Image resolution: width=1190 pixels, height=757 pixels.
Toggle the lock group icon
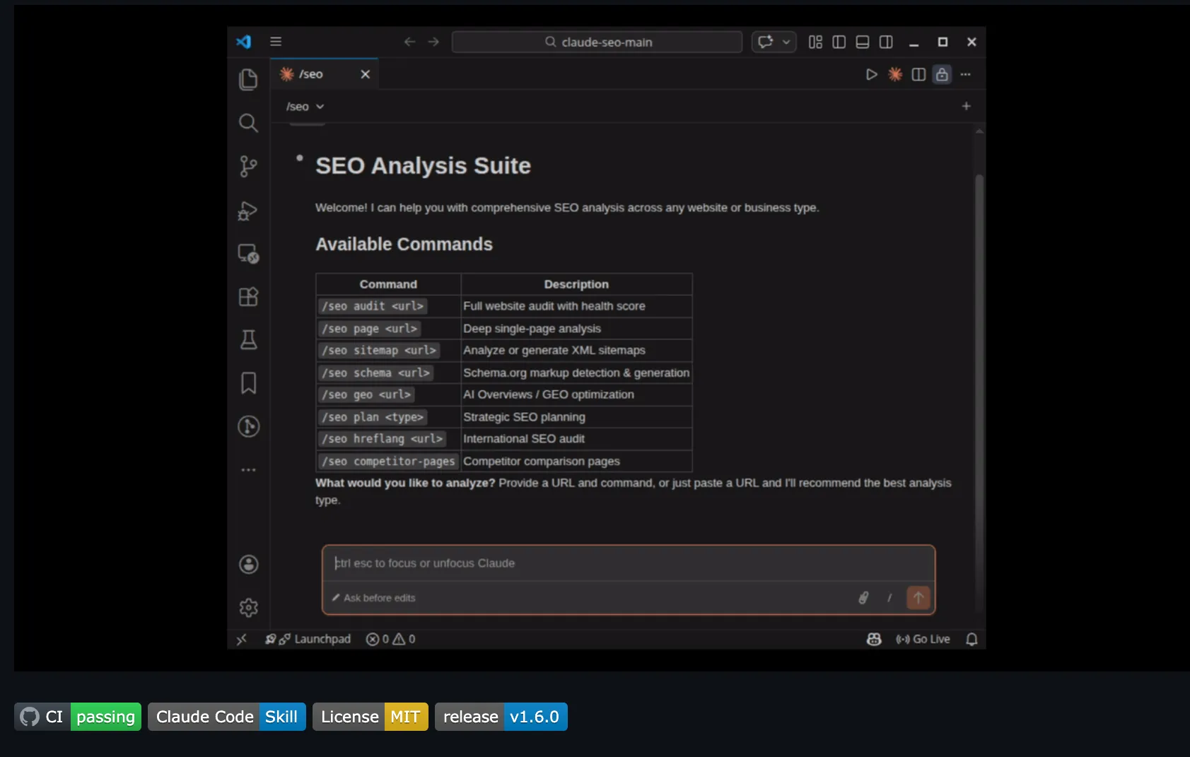[942, 74]
